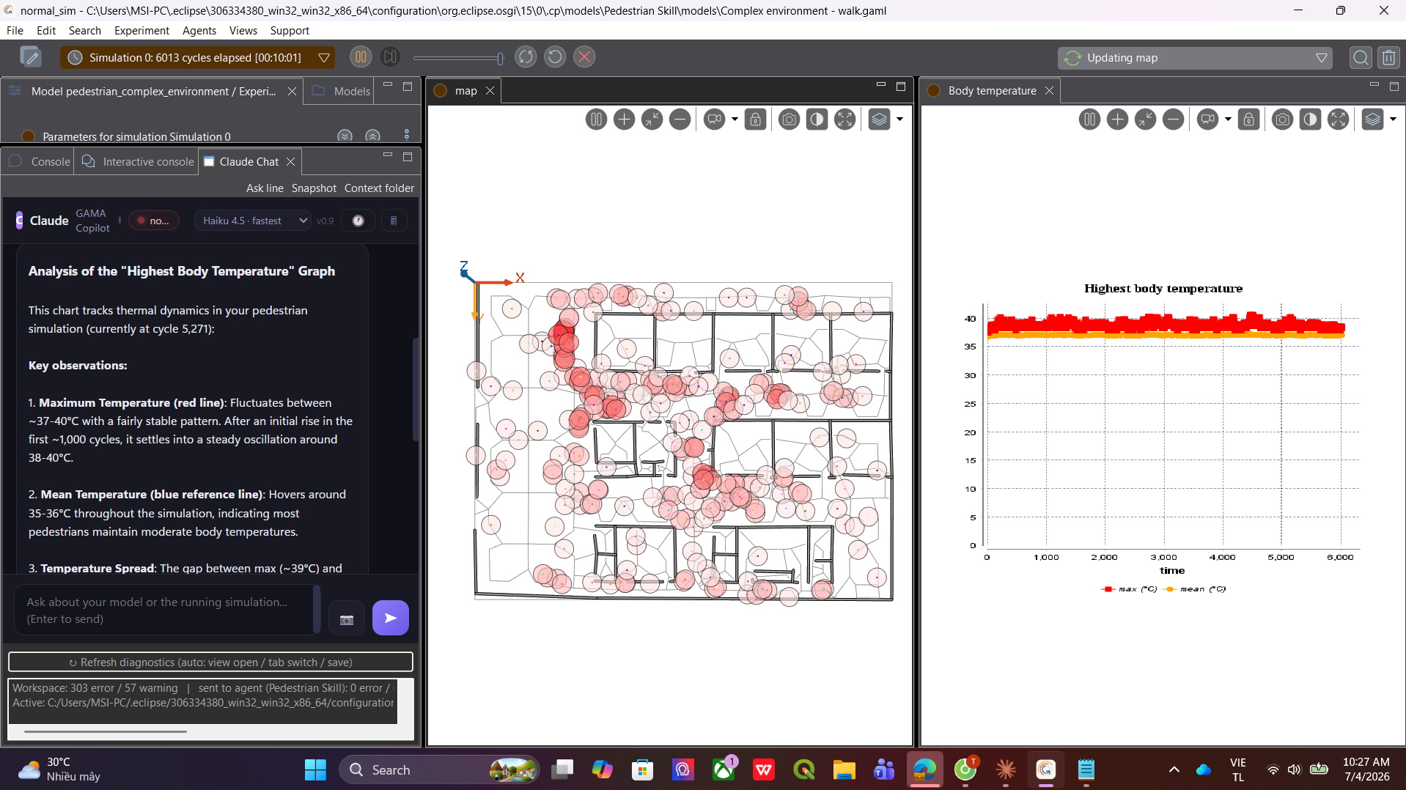Pause the Body temperature display
The height and width of the screenshot is (790, 1406).
[1089, 119]
